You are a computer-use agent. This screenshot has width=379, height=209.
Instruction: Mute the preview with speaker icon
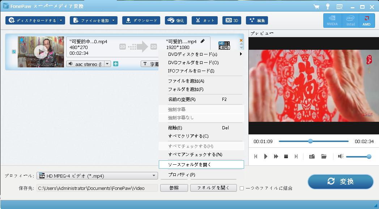point(341,156)
